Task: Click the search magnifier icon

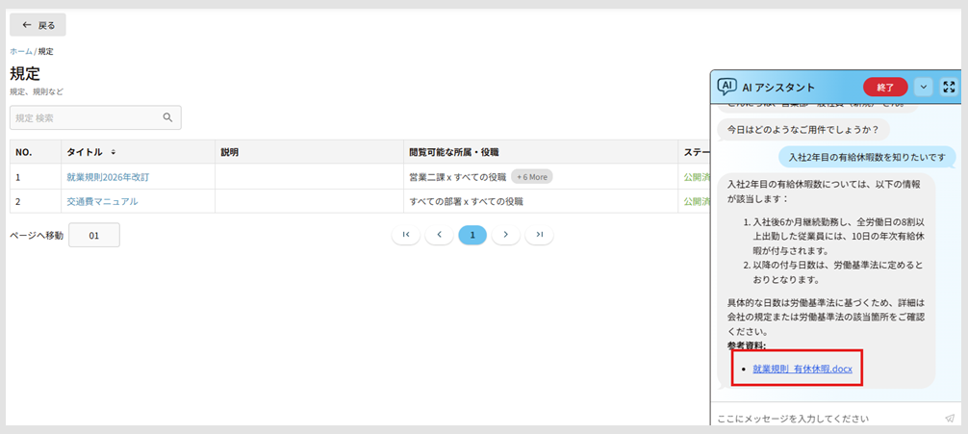Action: (x=167, y=117)
